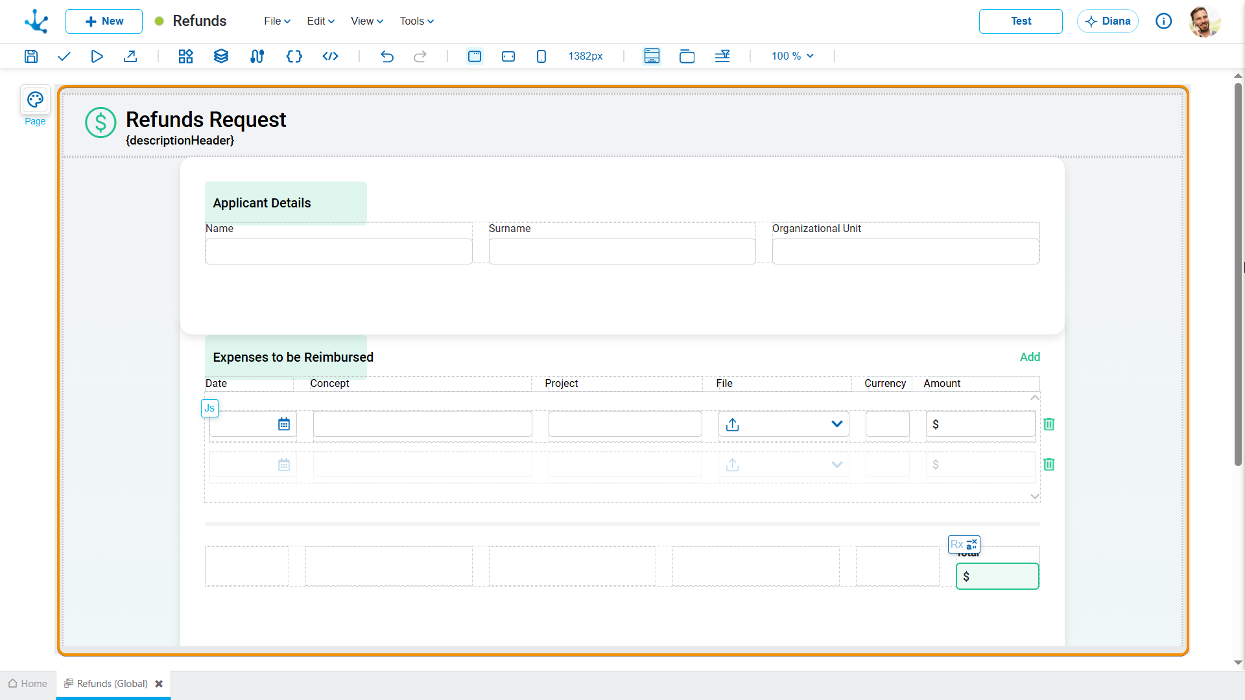The image size is (1245, 700).
Task: Switch to mobile phone viewport view
Action: pos(541,56)
